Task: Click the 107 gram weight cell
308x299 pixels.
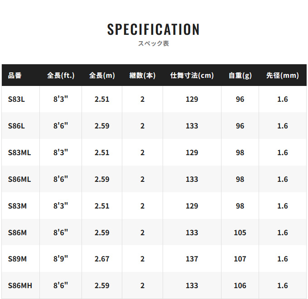Action: [x=240, y=259]
